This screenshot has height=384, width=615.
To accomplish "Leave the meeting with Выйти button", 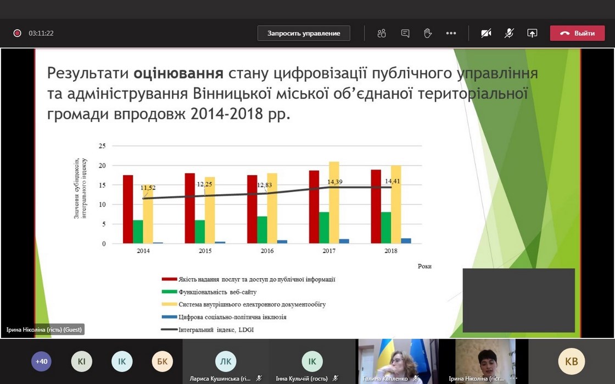I will tap(577, 33).
